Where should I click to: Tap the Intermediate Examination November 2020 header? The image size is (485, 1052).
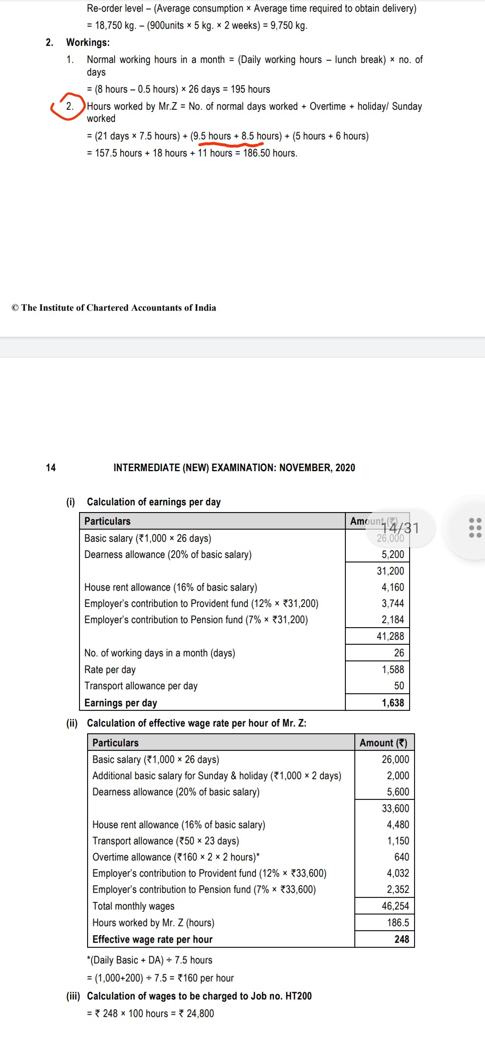tap(234, 468)
